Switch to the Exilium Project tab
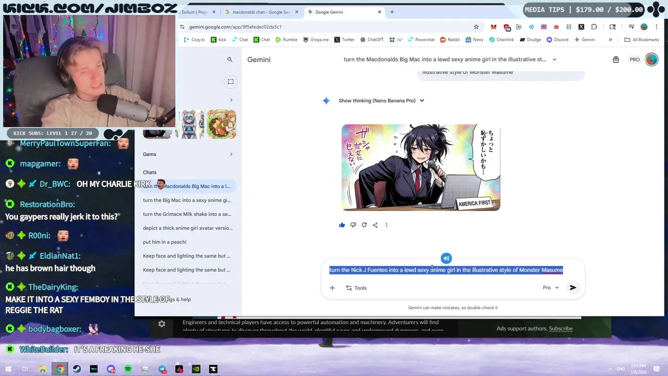668x376 pixels. coord(197,12)
